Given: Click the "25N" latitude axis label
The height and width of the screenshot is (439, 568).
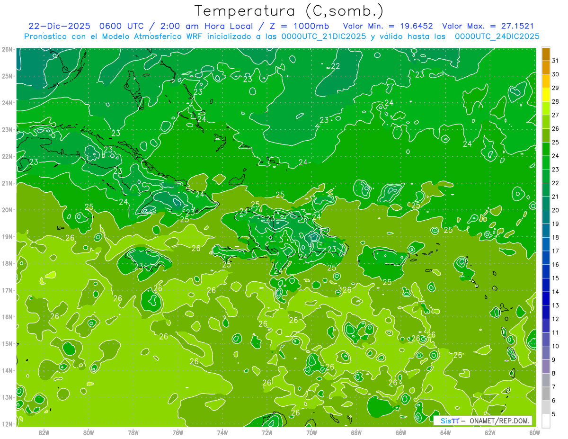Looking at the screenshot, I should click(x=7, y=76).
